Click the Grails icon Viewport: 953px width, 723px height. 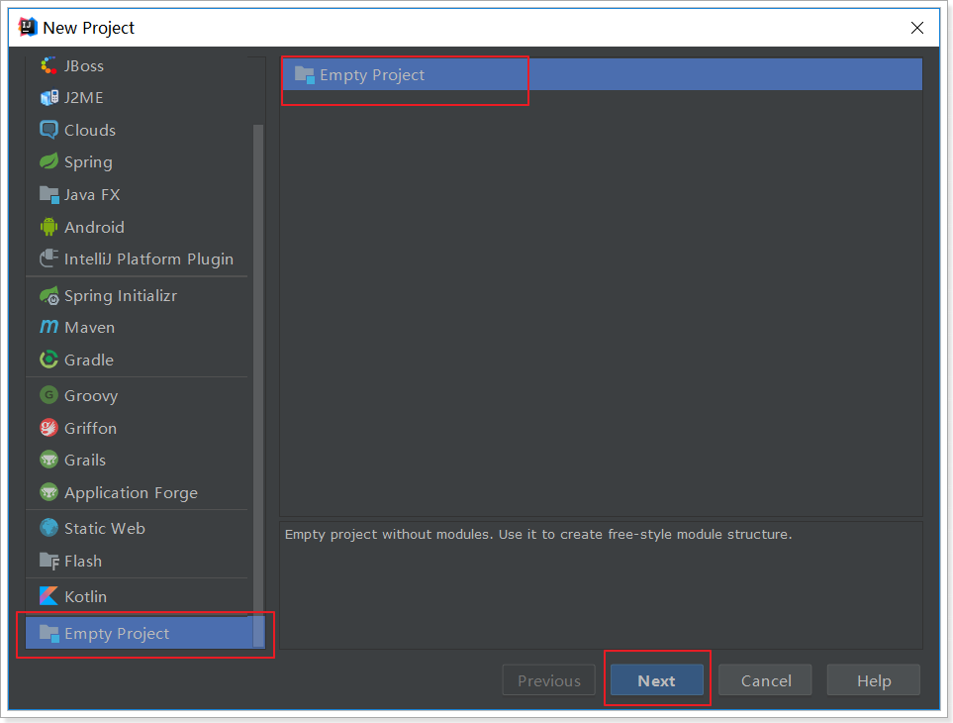[48, 460]
